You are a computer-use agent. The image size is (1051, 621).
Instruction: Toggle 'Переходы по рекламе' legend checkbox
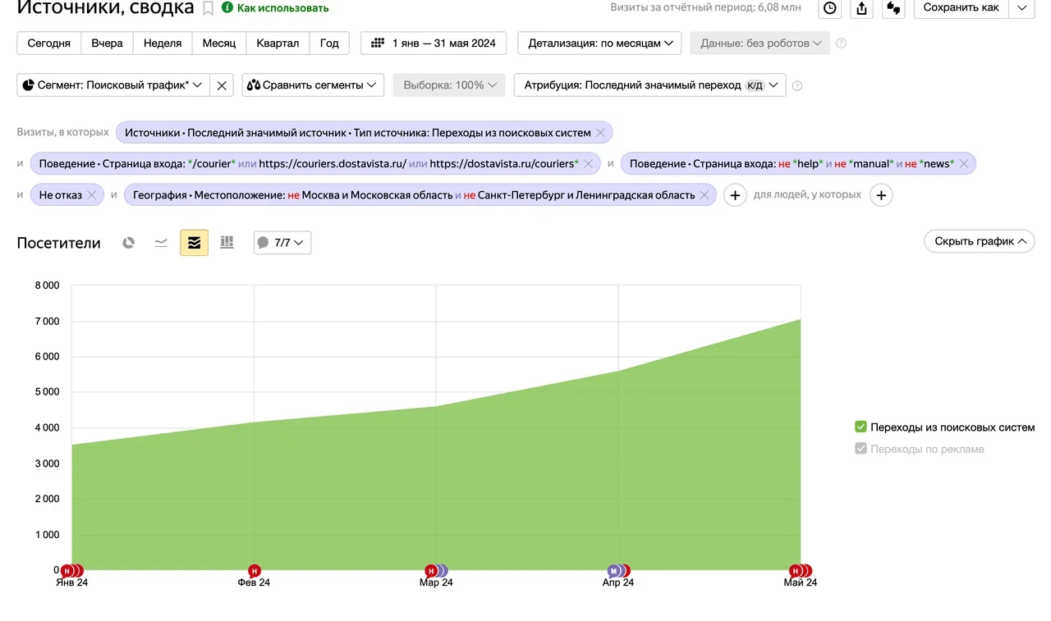(x=861, y=449)
